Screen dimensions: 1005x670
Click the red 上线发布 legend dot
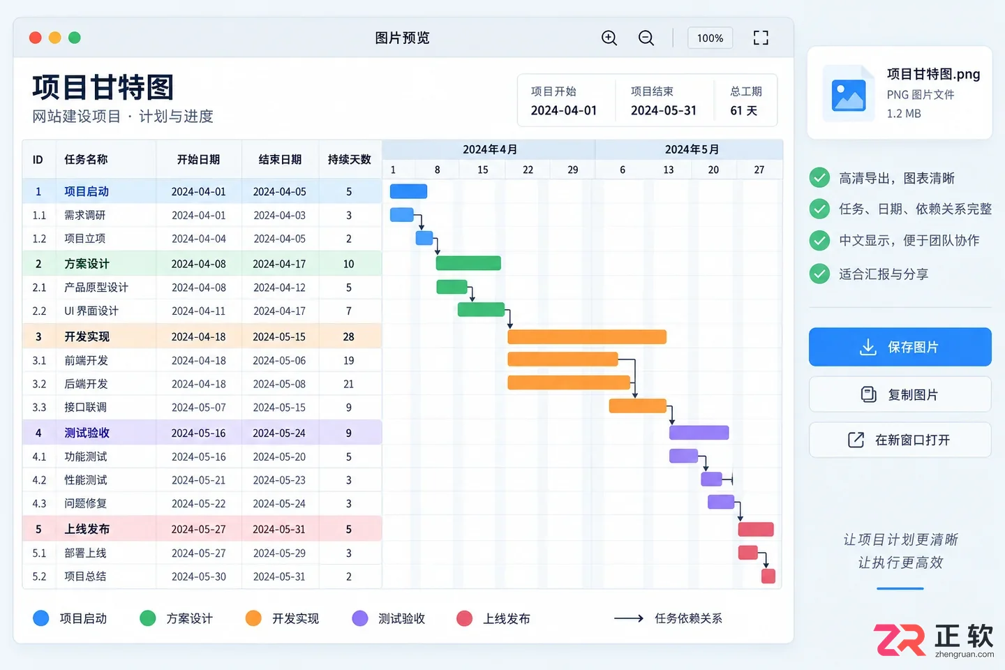(464, 618)
